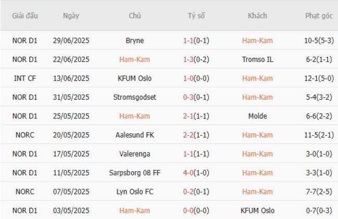Select the Molde away team

[x=257, y=116]
